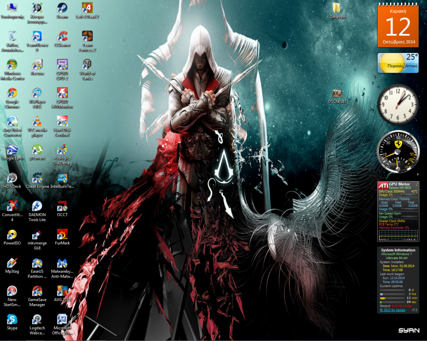Screen dimensions: 427x341
Task: Click the DAEMON Tools Lite shortcut
Action: tap(37, 211)
